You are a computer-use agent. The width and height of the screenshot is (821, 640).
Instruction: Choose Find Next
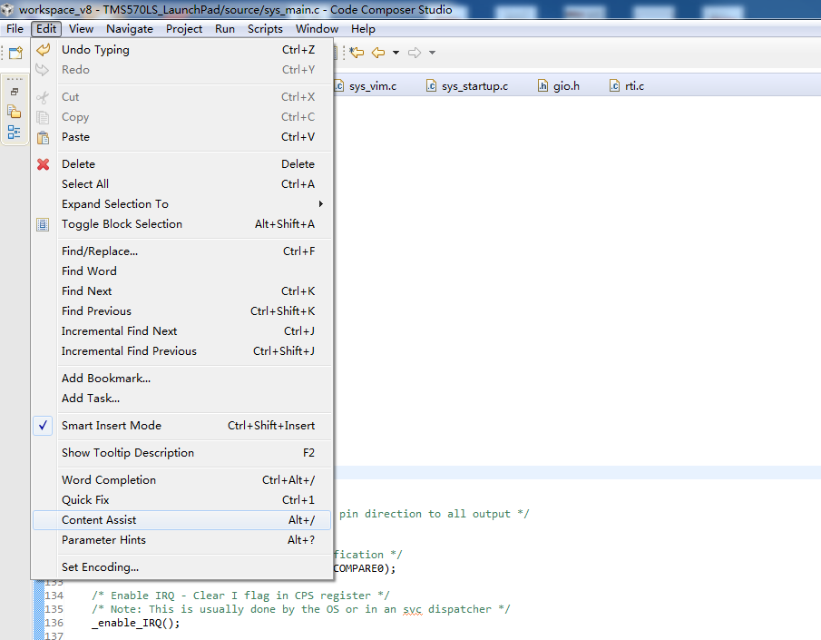[x=181, y=290]
